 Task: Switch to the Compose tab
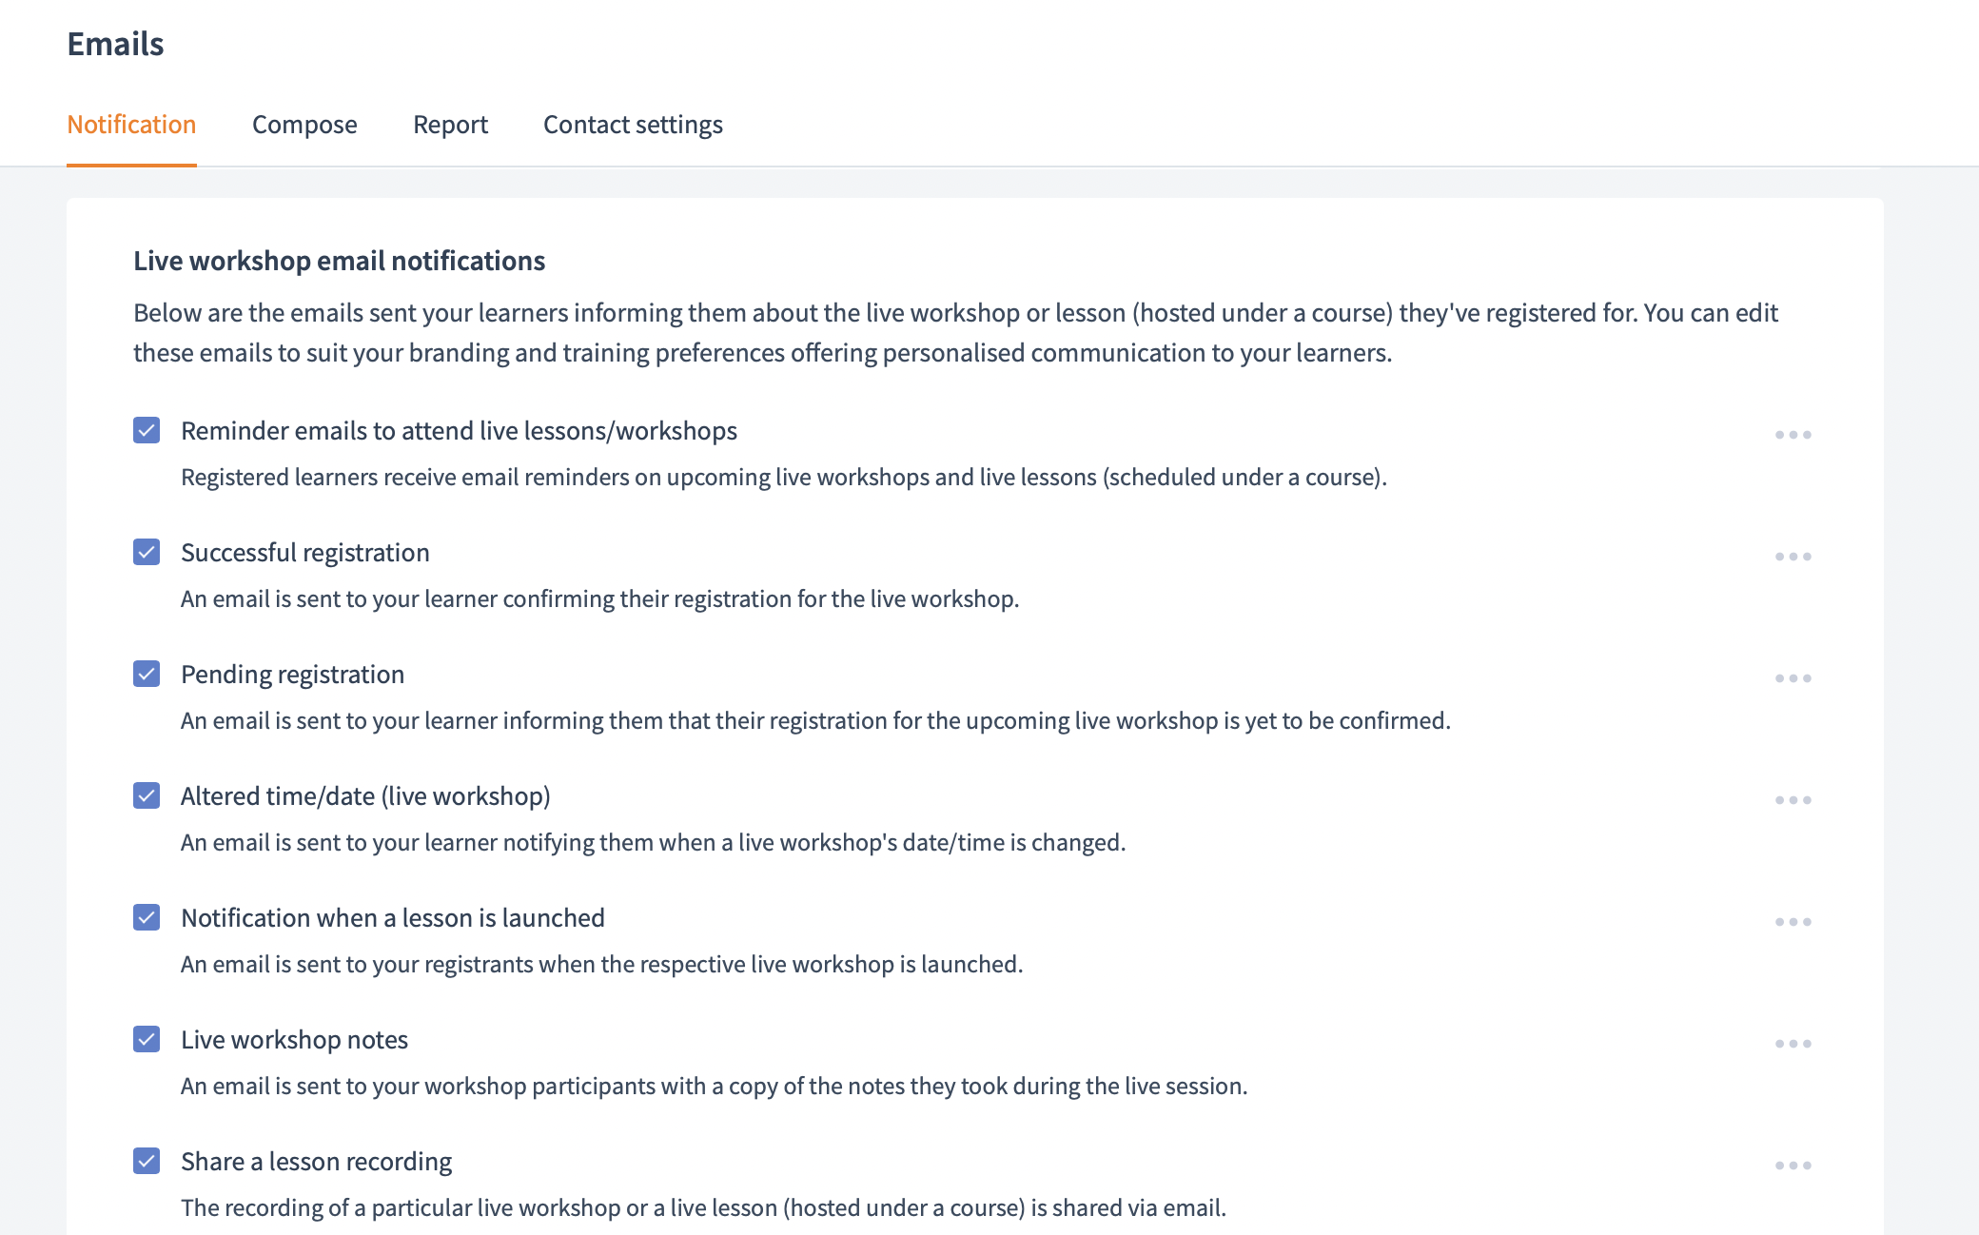click(x=304, y=125)
